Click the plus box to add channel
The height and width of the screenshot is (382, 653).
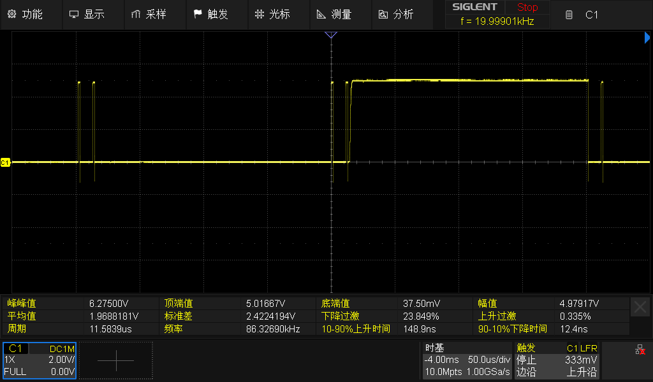[115, 361]
